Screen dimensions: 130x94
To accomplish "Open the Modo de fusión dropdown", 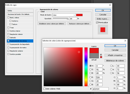I will tap(64, 15).
